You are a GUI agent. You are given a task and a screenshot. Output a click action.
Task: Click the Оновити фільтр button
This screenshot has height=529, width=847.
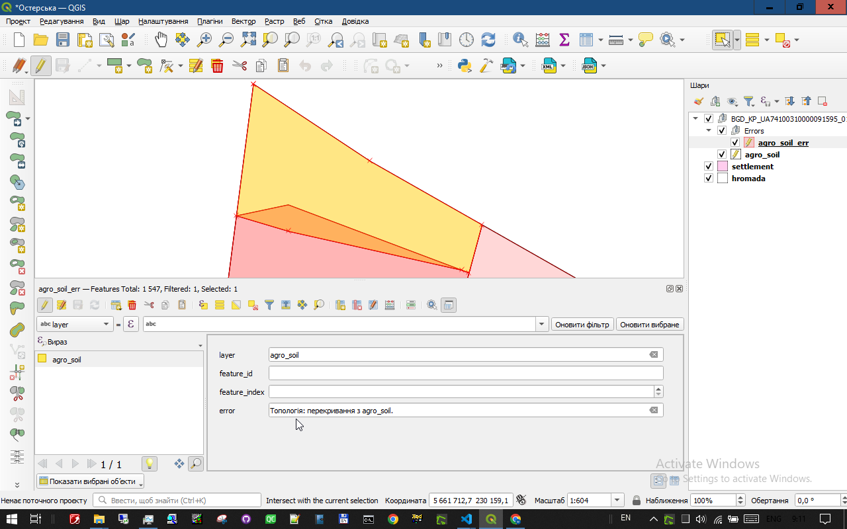pos(582,325)
